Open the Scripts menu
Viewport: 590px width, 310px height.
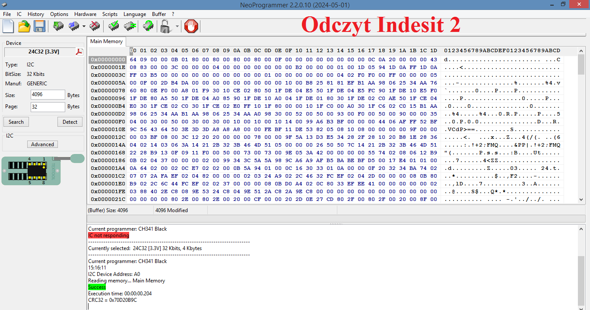(110, 14)
